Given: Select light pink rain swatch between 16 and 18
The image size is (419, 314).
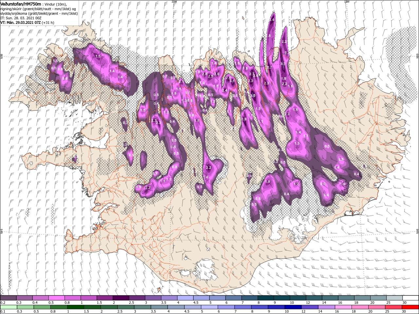Looking at the screenshot, I should [343, 307].
